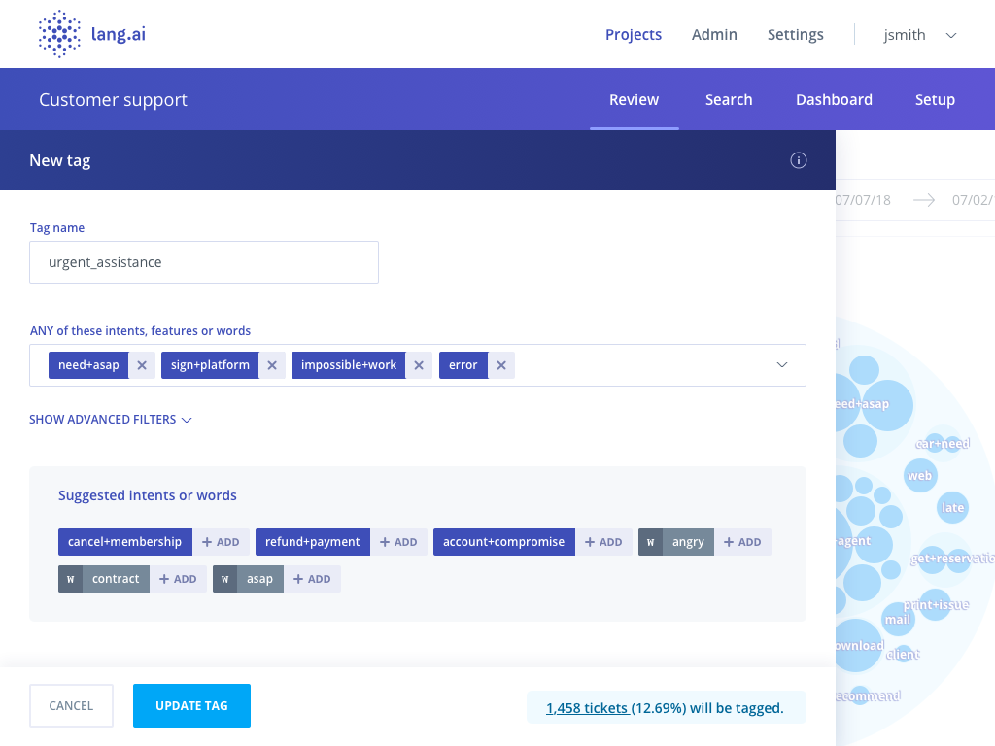This screenshot has width=995, height=746.
Task: Click the Tag name input field
Action: tap(204, 262)
